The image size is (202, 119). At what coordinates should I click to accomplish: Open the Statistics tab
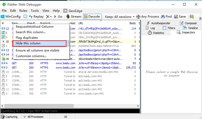156,33
